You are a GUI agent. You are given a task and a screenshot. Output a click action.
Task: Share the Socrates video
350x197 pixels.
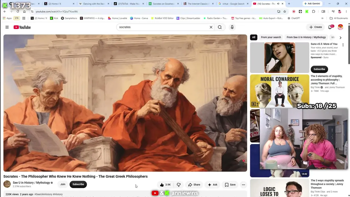pyautogui.click(x=194, y=185)
